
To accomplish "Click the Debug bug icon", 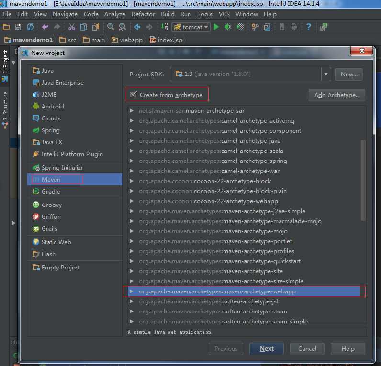I will coord(228,27).
